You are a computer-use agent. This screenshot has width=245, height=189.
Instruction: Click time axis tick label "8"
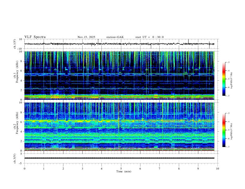pos(179,169)
